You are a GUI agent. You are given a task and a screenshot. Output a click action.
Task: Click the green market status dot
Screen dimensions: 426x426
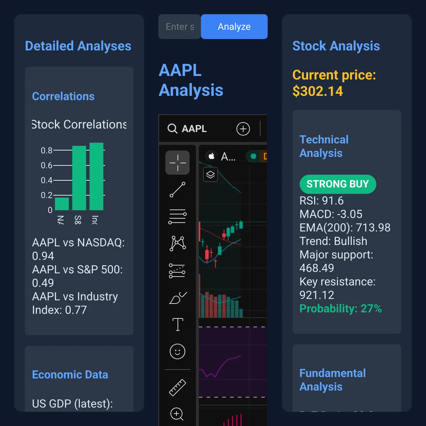[x=253, y=156]
